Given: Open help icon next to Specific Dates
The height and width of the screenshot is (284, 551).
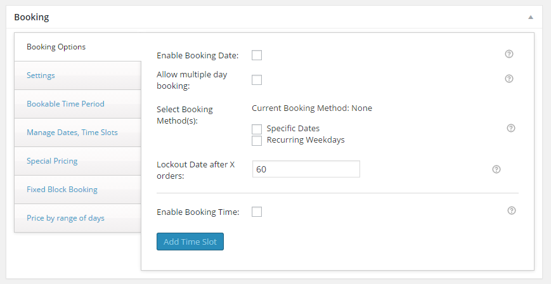Looking at the screenshot, I should (x=511, y=128).
